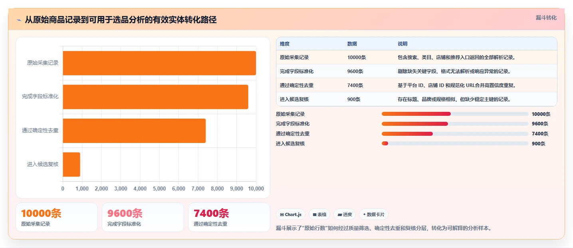Viewport: 573px width, 248px height.
Task: Select the 进度 chip
Action: click(345, 214)
